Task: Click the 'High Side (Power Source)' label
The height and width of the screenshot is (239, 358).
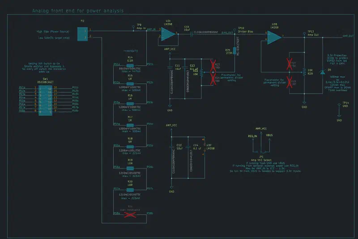Action: click(x=53, y=31)
